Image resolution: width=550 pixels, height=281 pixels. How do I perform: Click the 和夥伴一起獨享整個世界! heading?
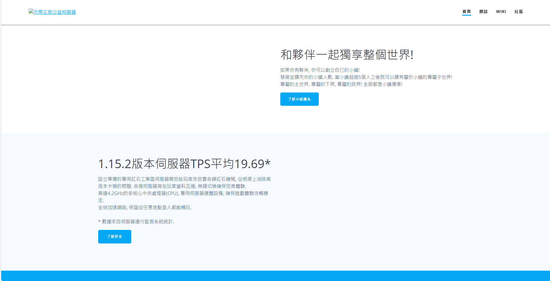click(x=347, y=55)
